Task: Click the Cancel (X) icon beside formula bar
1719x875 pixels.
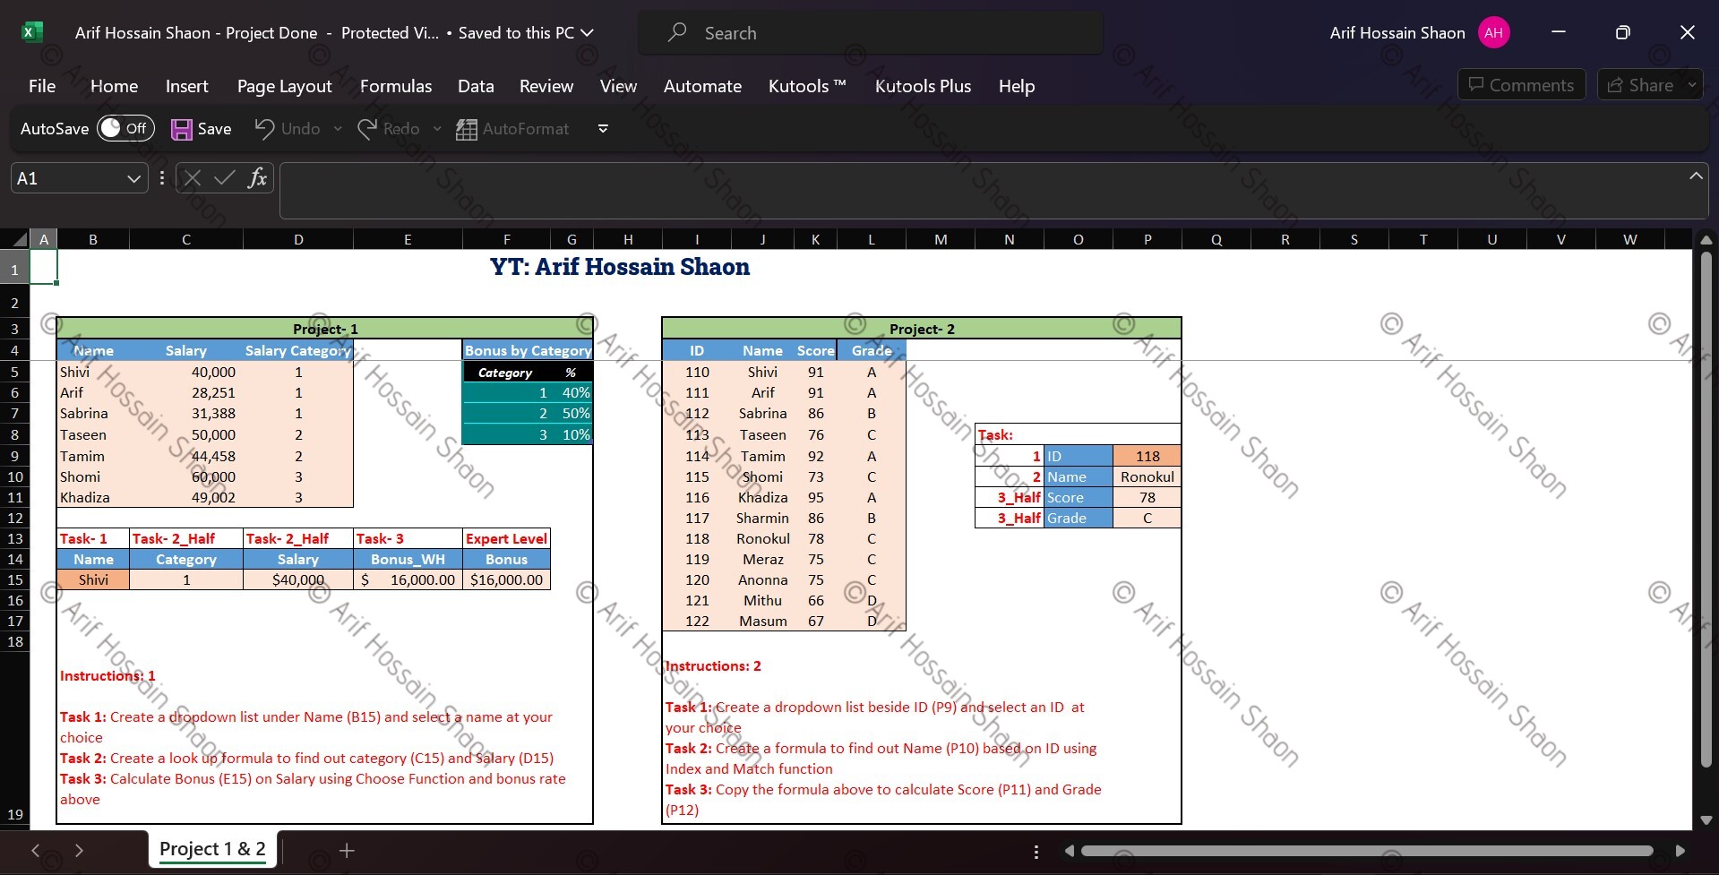Action: (192, 177)
